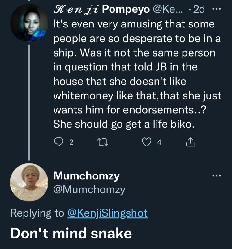Click the Mumchomzy display name
The image size is (232, 249).
click(87, 176)
